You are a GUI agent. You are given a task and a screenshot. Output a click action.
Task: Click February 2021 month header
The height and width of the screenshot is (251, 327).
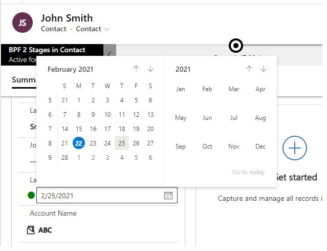tap(70, 69)
